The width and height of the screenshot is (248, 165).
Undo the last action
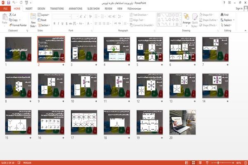pyautogui.click(x=14, y=3)
